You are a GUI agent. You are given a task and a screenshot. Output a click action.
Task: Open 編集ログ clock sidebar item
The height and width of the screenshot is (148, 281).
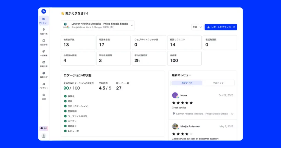tap(44, 75)
